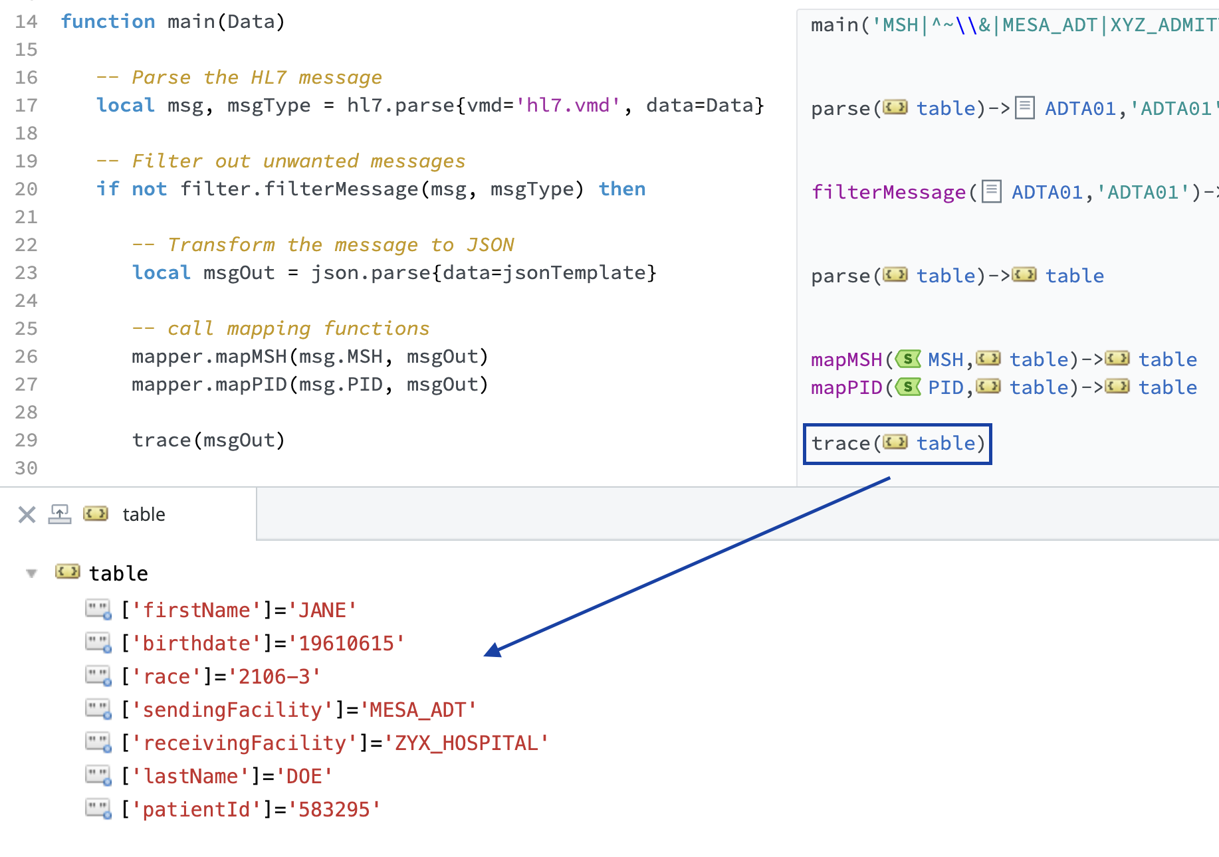Open the ADTA01 message icon in filterMessage annotation
The image size is (1219, 857).
pyautogui.click(x=992, y=192)
